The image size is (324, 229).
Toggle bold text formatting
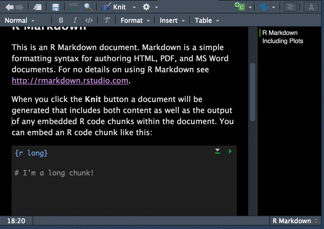(61, 20)
